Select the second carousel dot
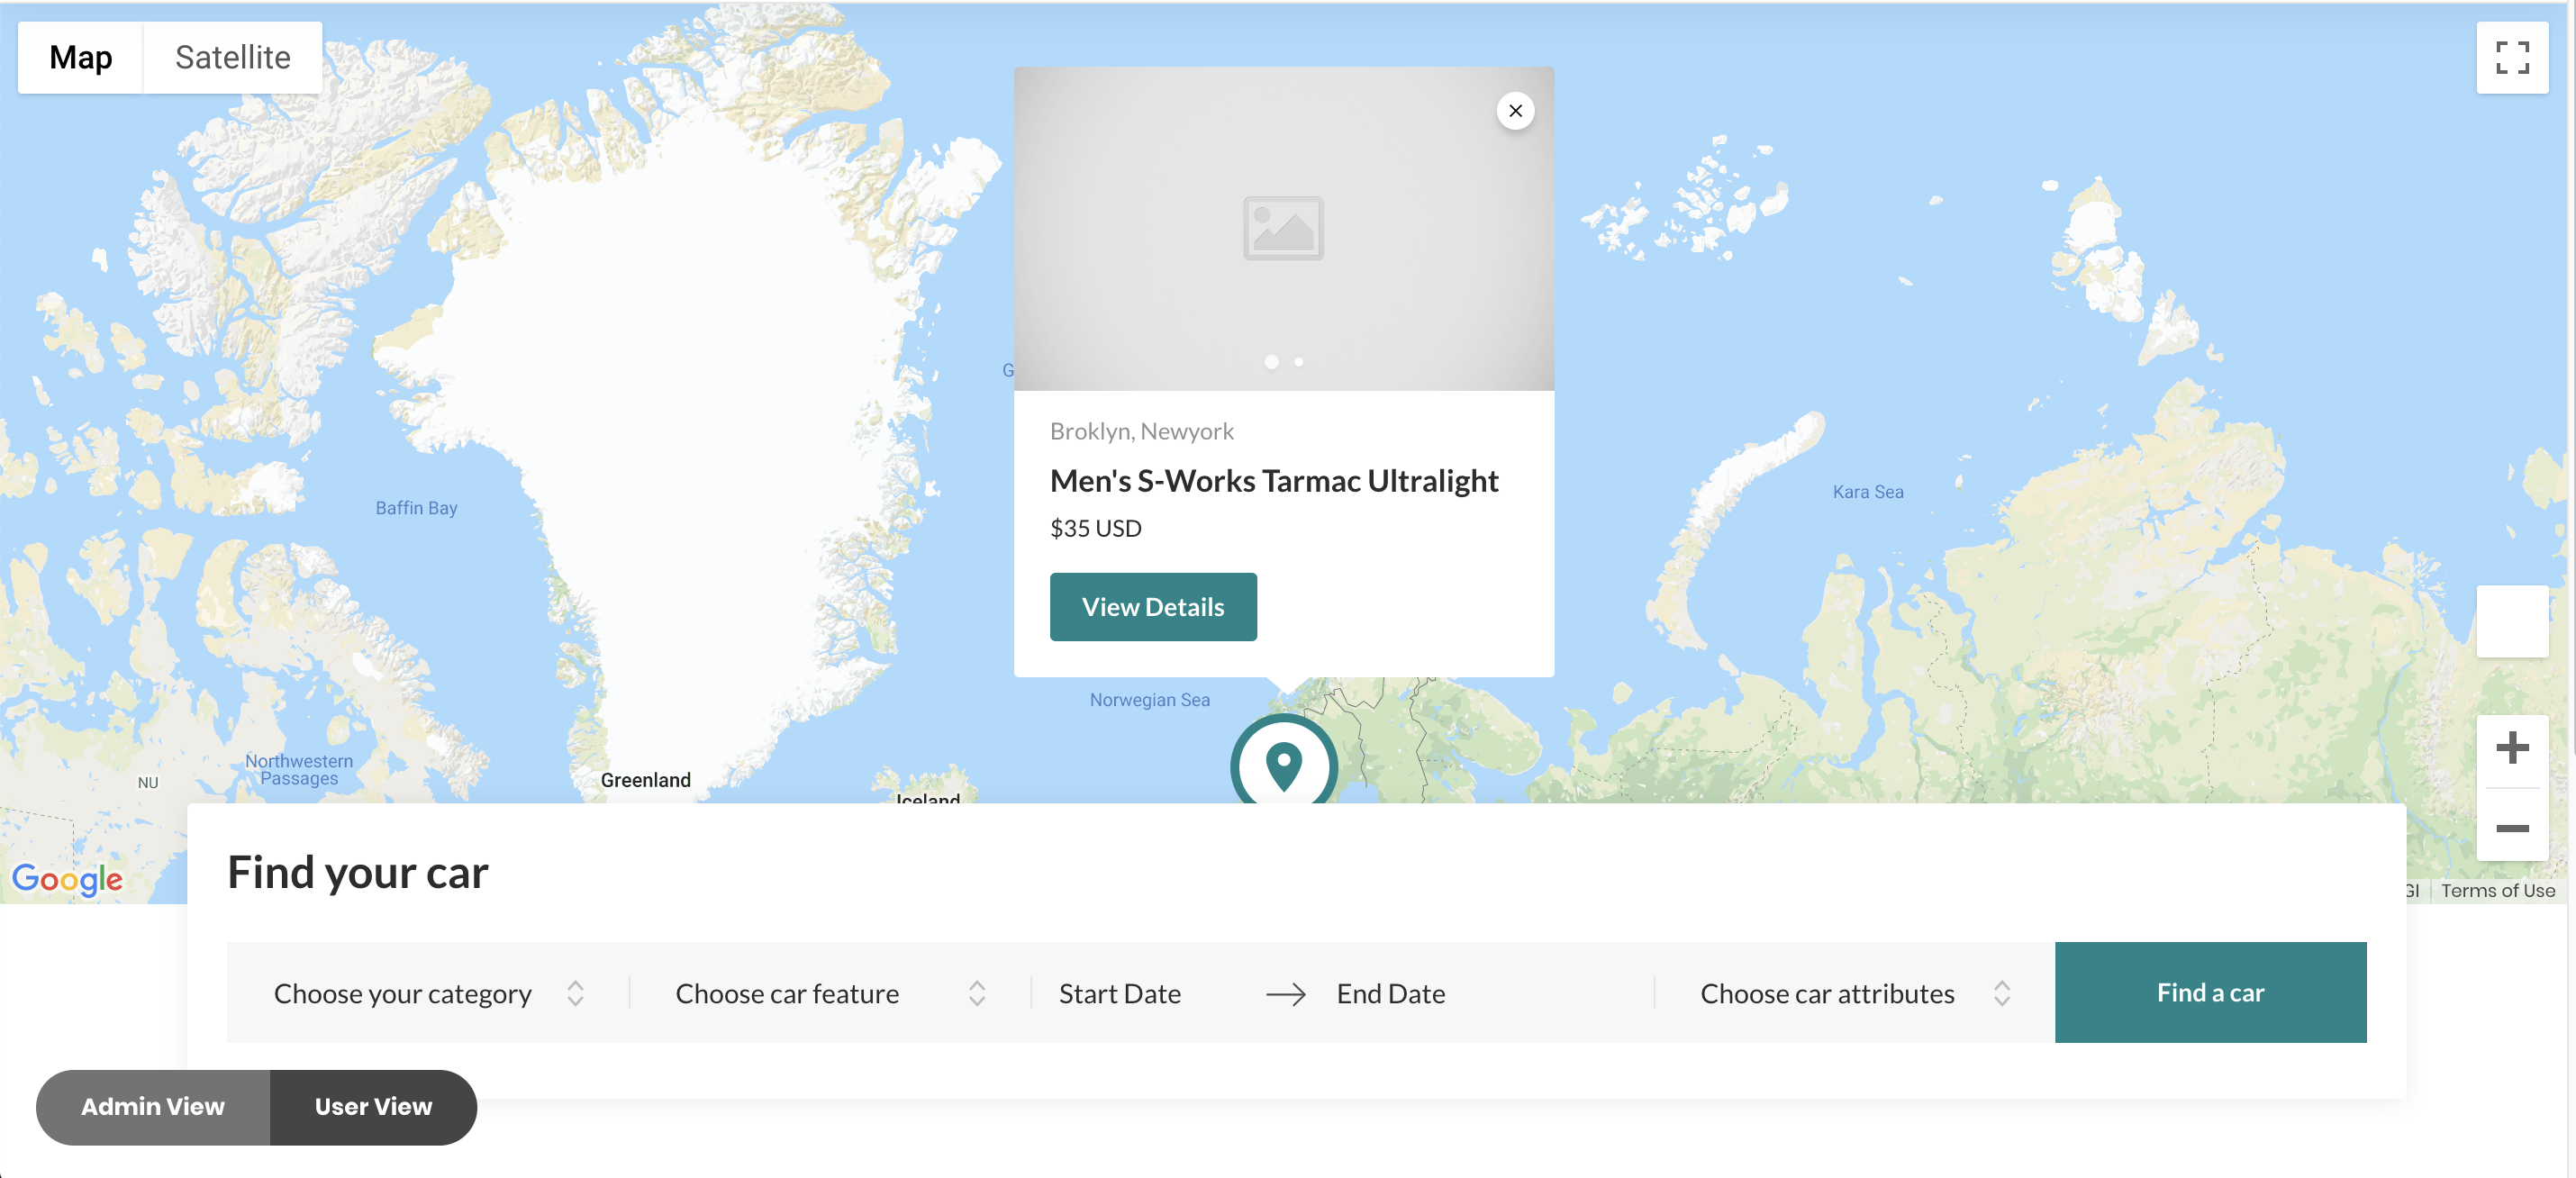The width and height of the screenshot is (2576, 1178). [1298, 362]
